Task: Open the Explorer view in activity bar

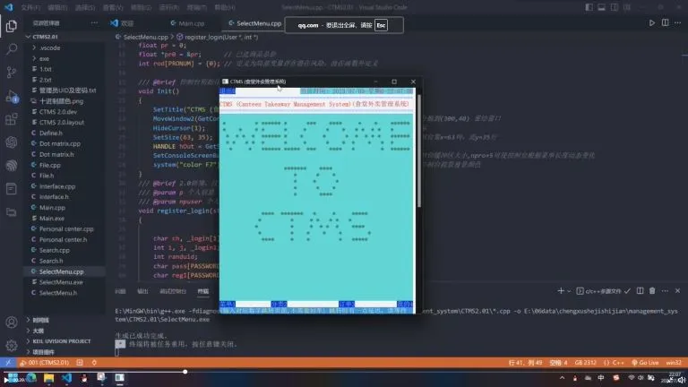Action: (x=12, y=25)
